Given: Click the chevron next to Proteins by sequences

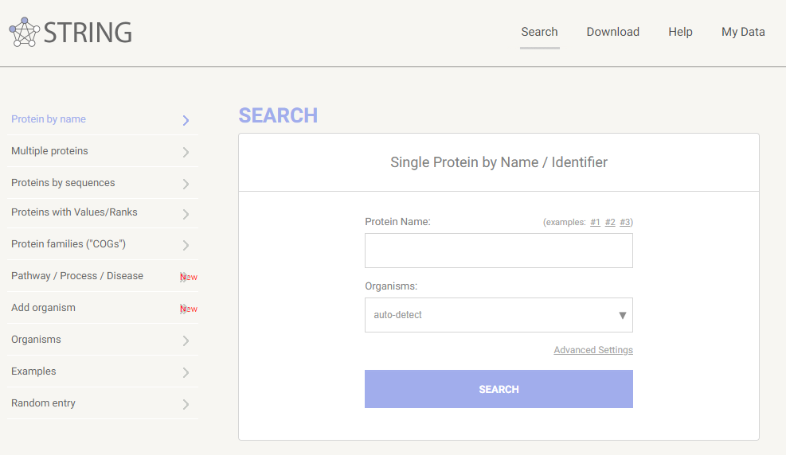Looking at the screenshot, I should (x=186, y=184).
